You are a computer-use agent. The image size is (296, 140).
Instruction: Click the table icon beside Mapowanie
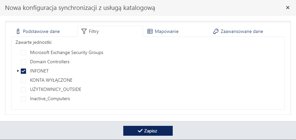point(150,31)
